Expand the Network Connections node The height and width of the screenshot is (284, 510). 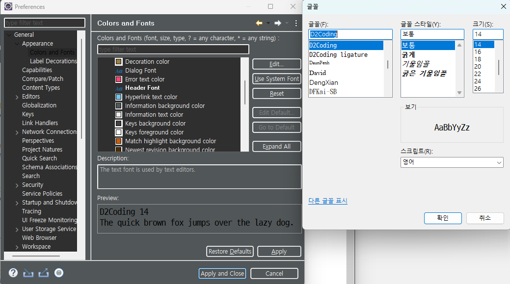pyautogui.click(x=17, y=132)
